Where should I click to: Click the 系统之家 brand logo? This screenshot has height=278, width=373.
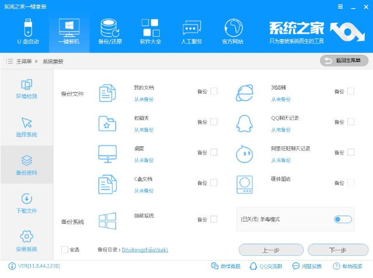tap(317, 32)
